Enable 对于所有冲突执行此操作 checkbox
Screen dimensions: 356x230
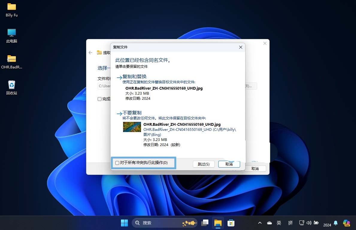[117, 162]
